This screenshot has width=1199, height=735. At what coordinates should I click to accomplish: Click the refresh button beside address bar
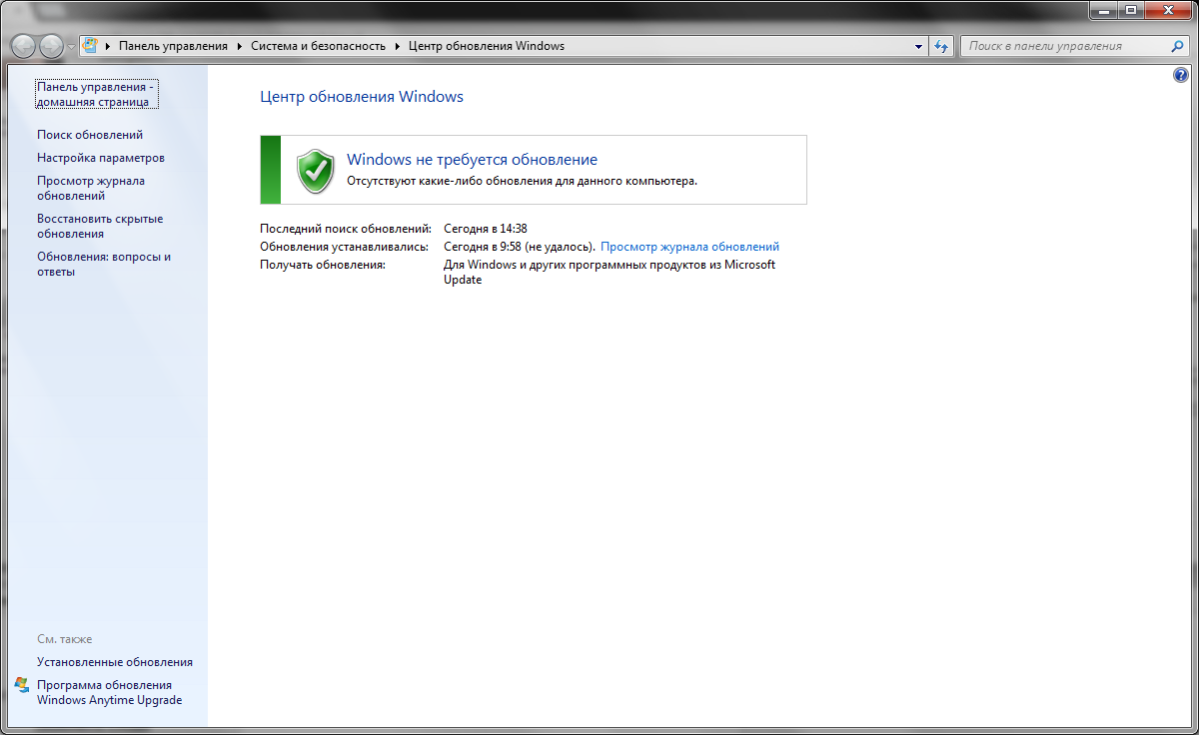pyautogui.click(x=941, y=46)
